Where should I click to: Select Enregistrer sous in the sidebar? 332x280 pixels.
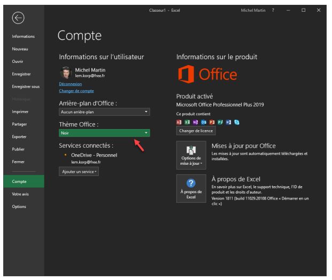(22, 86)
